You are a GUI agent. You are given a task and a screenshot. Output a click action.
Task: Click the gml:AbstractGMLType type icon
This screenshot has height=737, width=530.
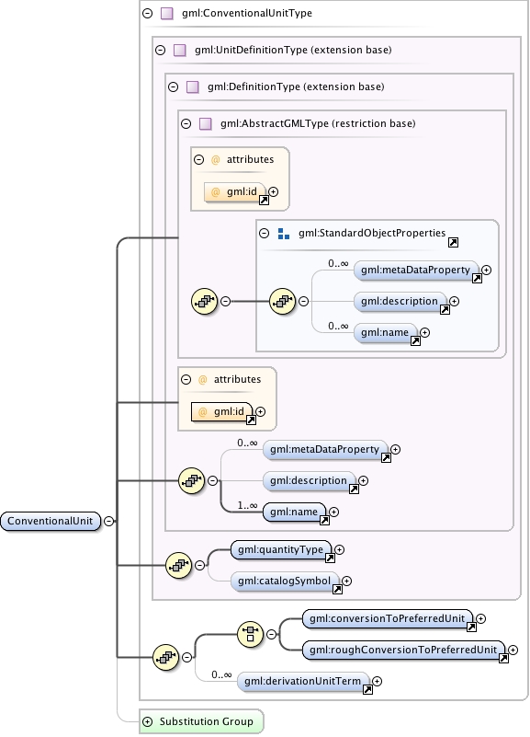[x=206, y=123]
